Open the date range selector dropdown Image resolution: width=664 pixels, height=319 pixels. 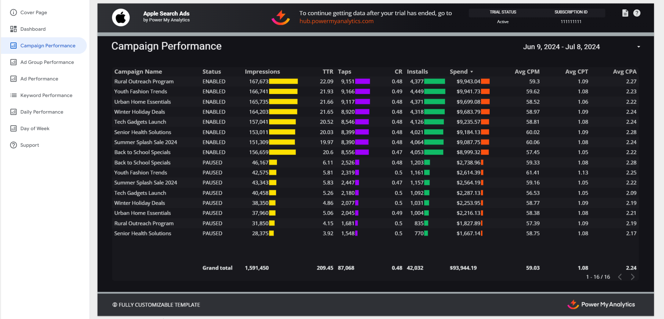click(x=638, y=47)
